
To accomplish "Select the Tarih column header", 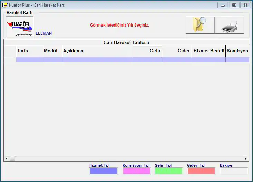I will [29, 51].
